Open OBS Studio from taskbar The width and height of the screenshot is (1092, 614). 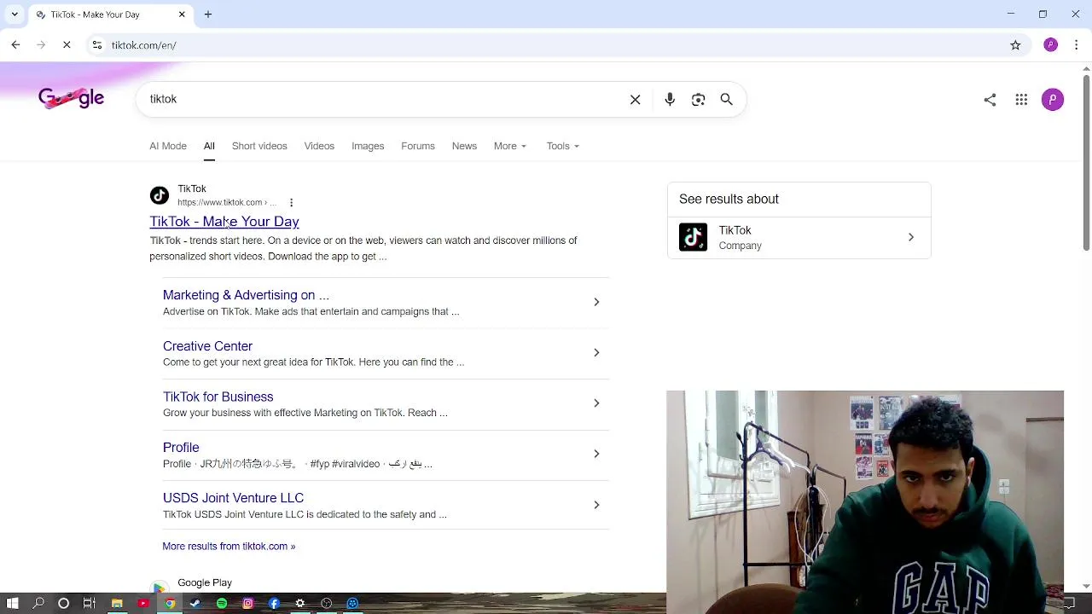point(326,603)
